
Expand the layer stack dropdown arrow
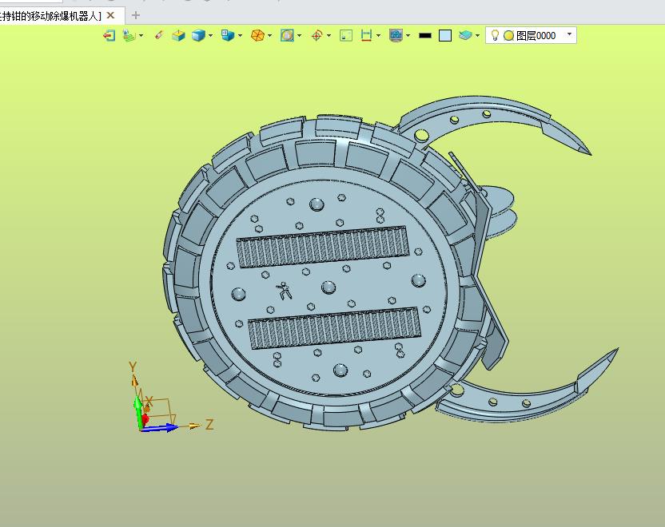pos(477,36)
